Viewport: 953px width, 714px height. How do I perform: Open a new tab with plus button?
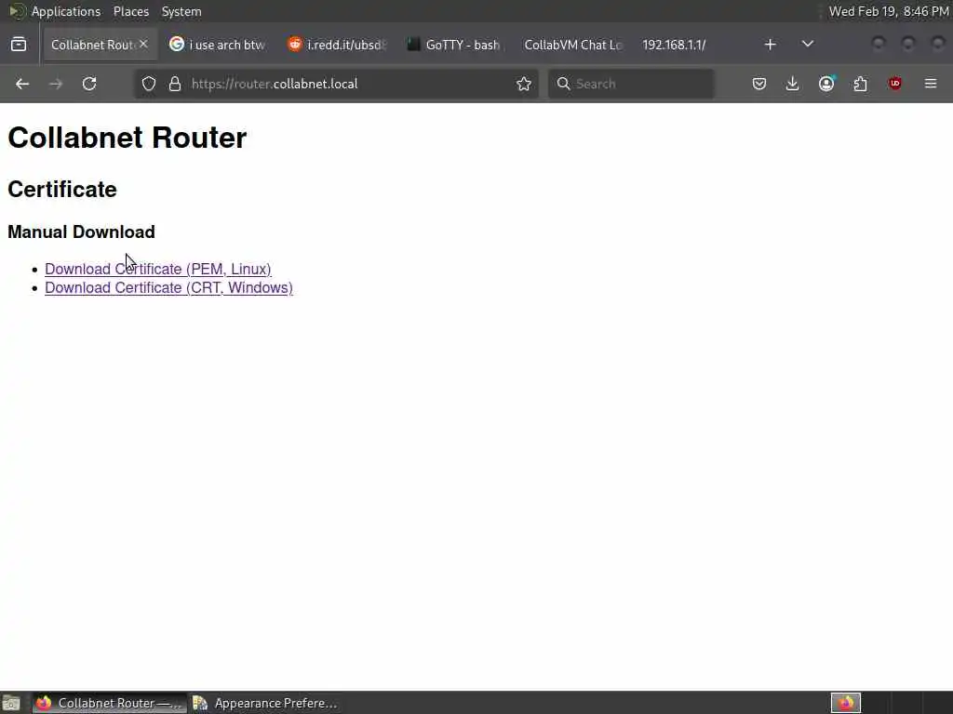point(770,45)
